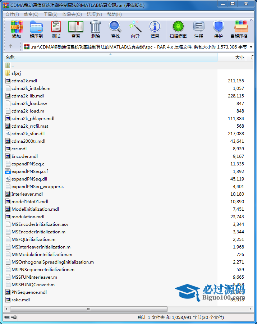This screenshot has width=257, height=324.
Task: Launch the Wizard (向导) wand icon
Action: tap(135, 27)
